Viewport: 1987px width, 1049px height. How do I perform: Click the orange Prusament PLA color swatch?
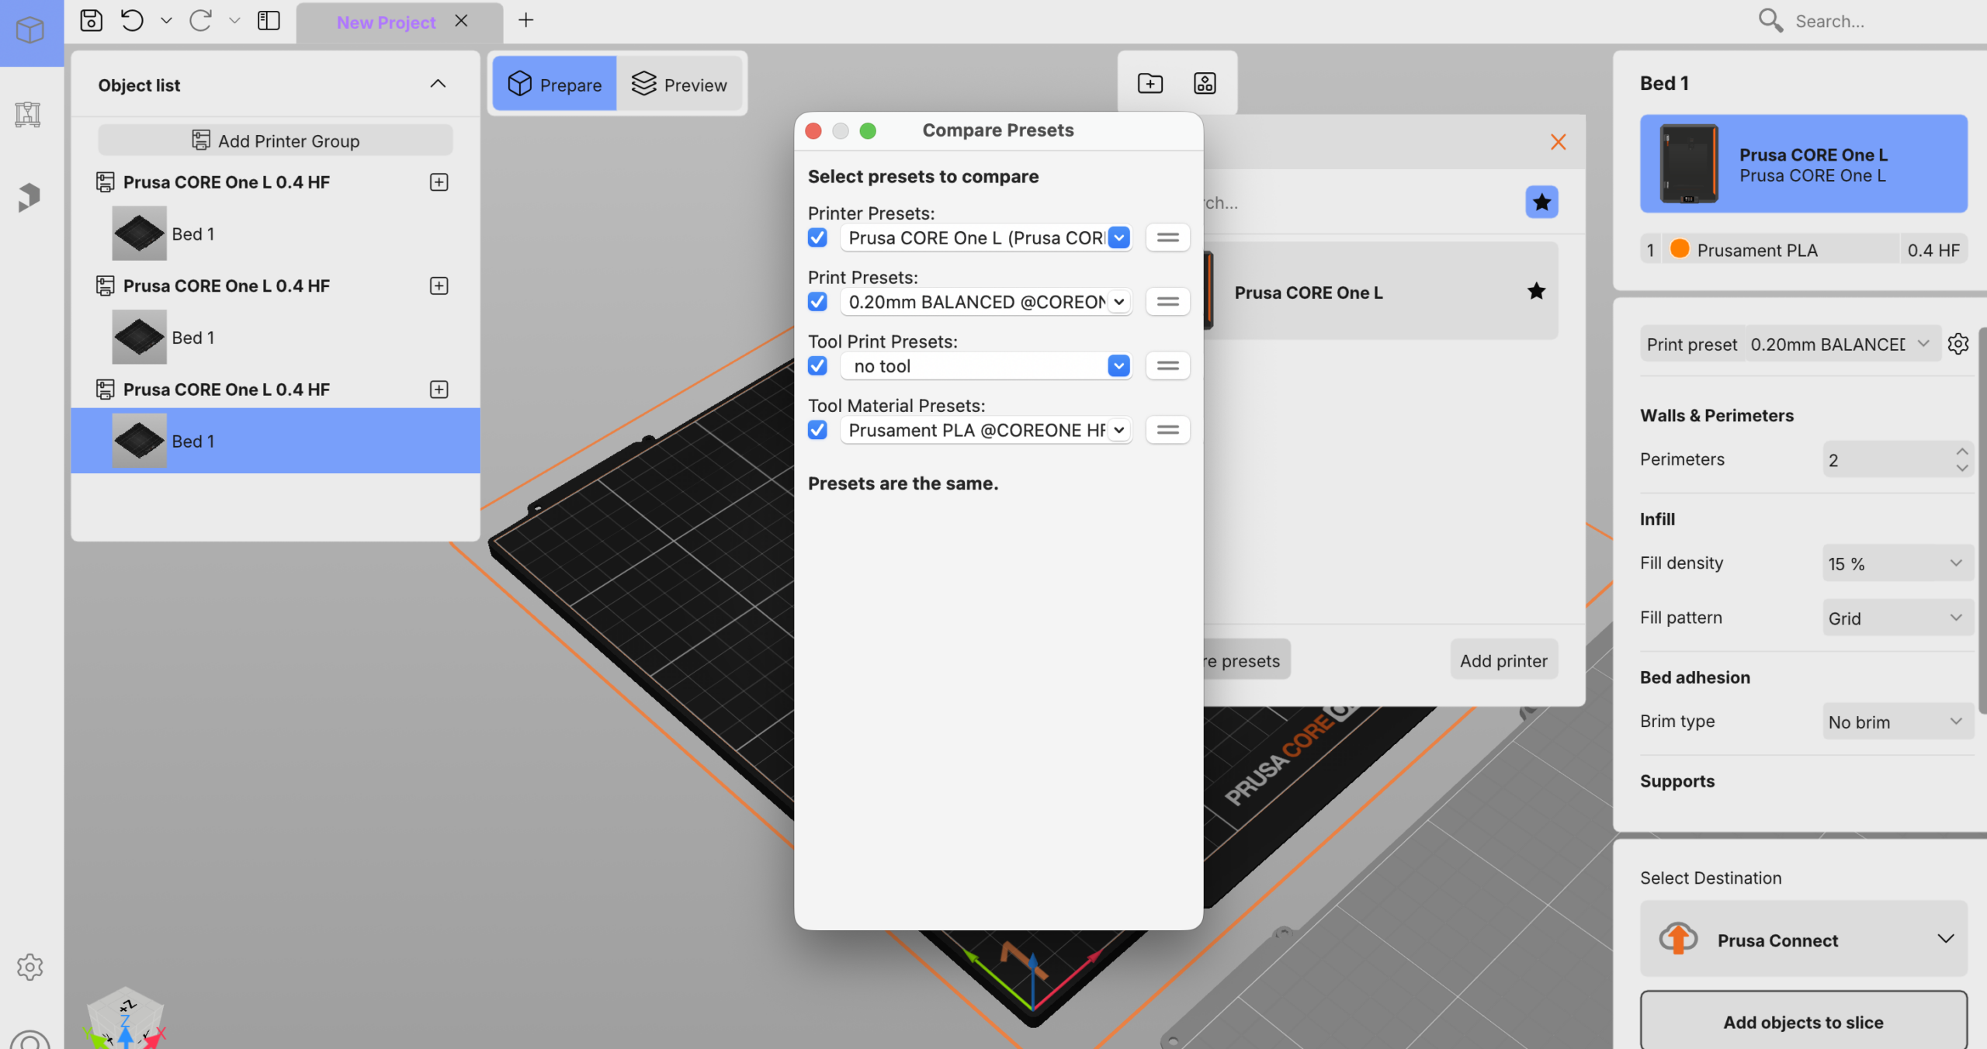(1680, 249)
